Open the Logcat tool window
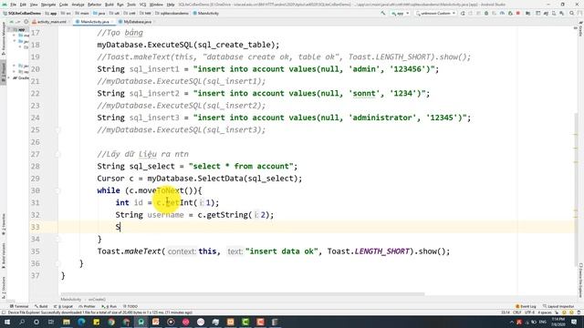This screenshot has height=328, width=584. coord(63,306)
